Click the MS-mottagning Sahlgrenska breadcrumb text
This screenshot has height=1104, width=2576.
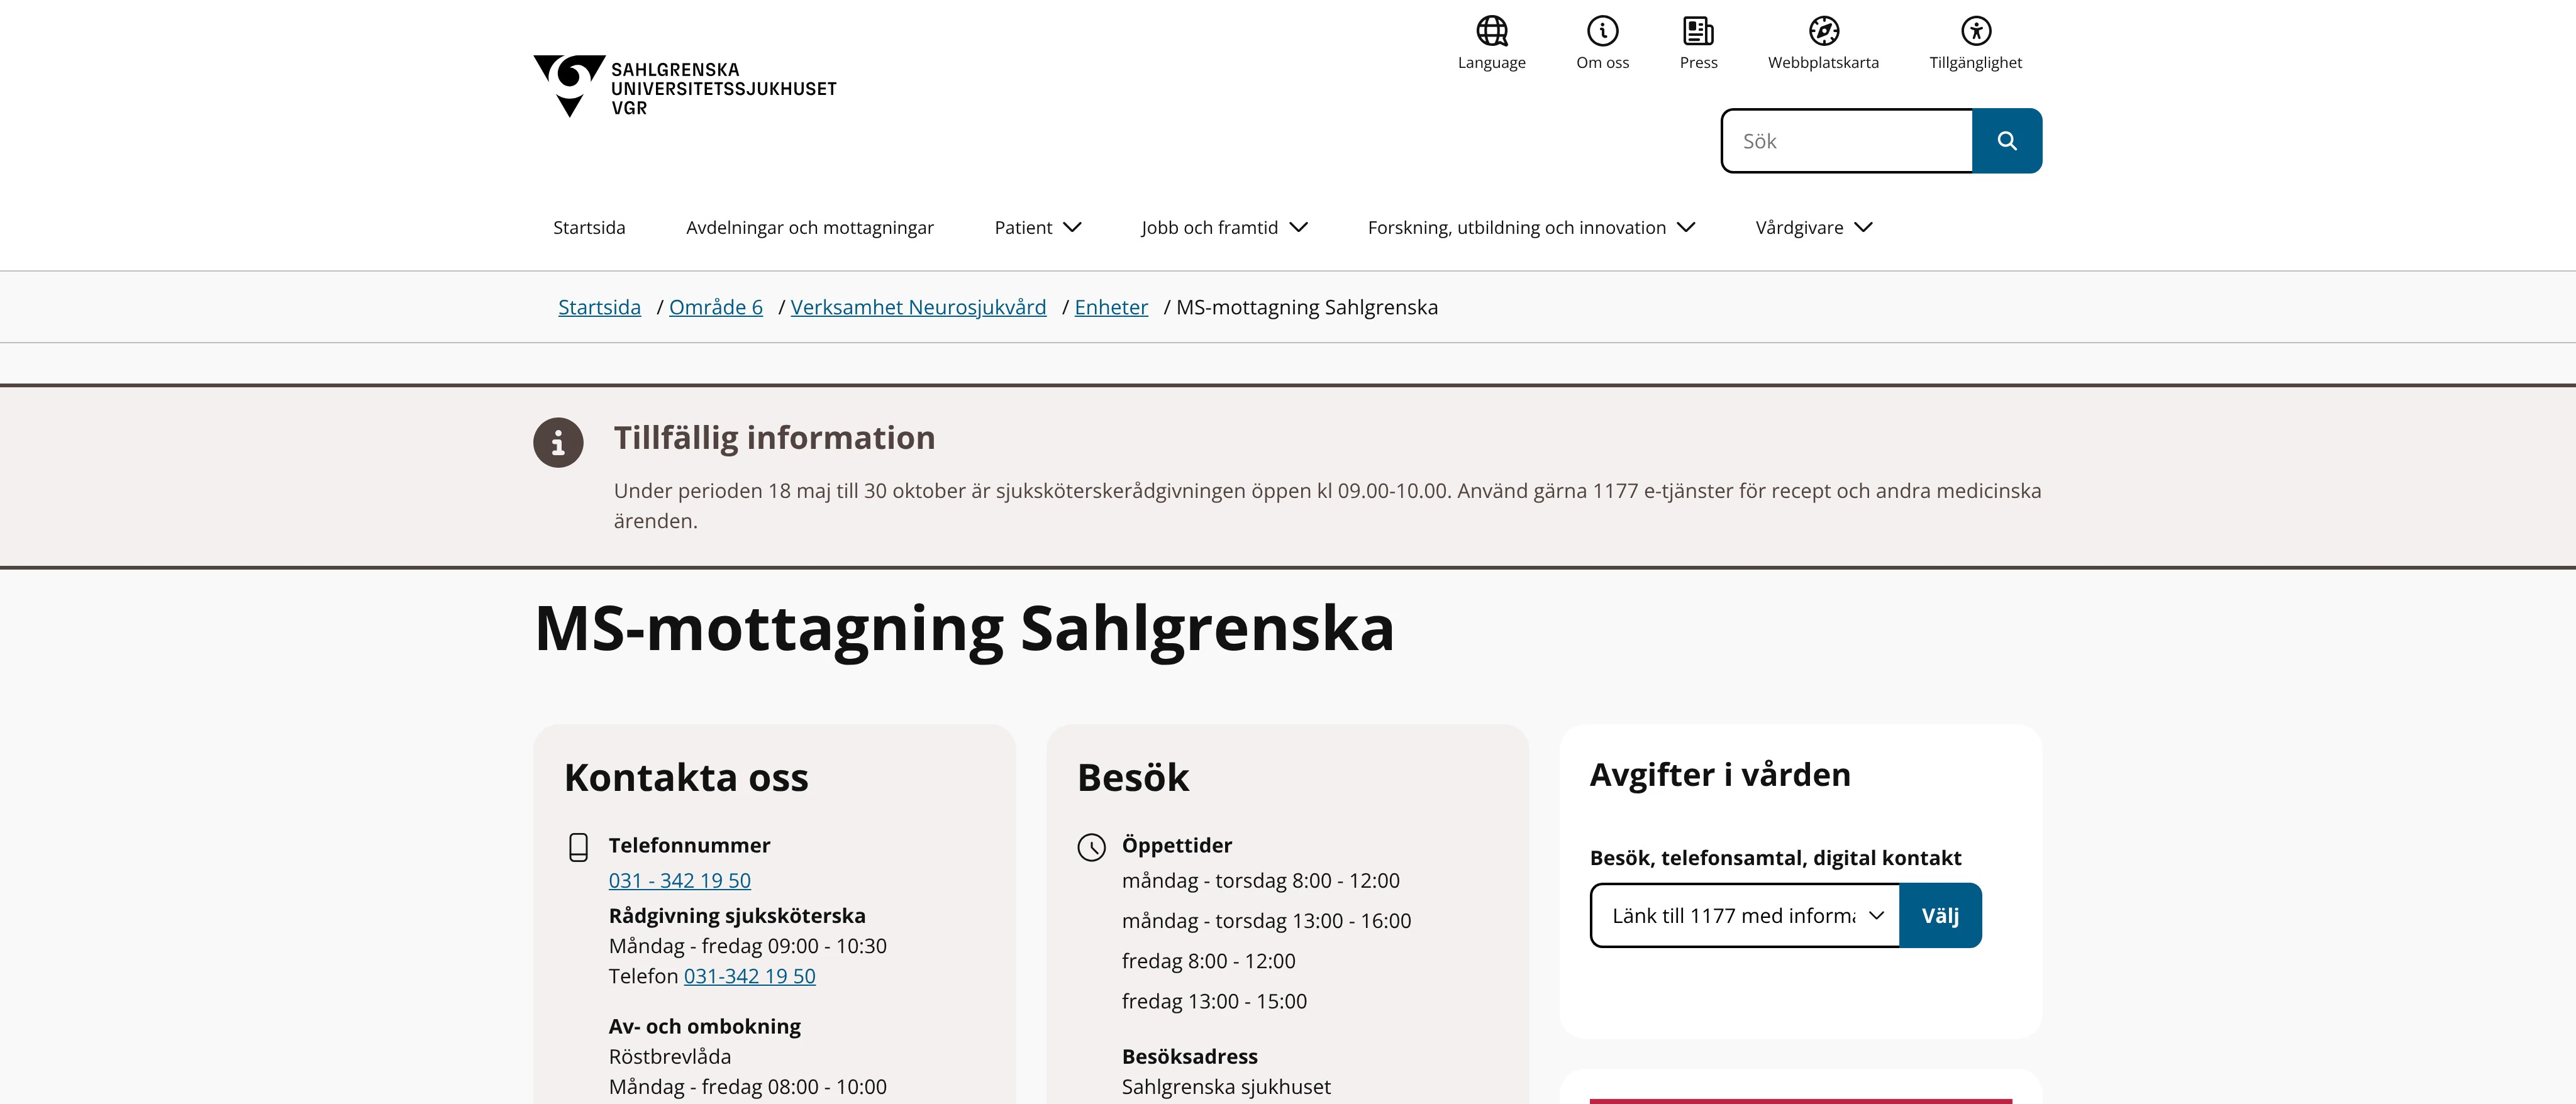tap(1306, 307)
